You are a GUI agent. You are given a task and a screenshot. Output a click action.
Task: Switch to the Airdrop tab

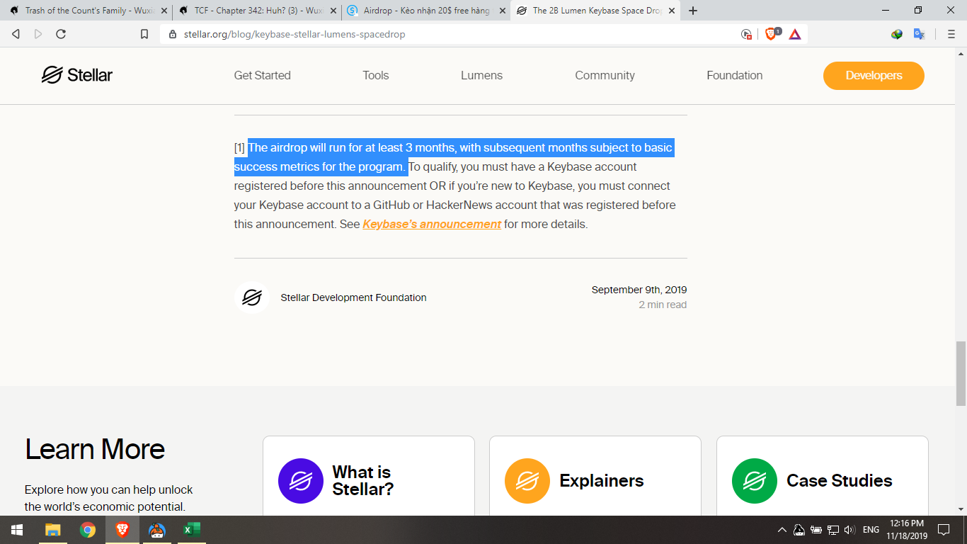pos(425,11)
